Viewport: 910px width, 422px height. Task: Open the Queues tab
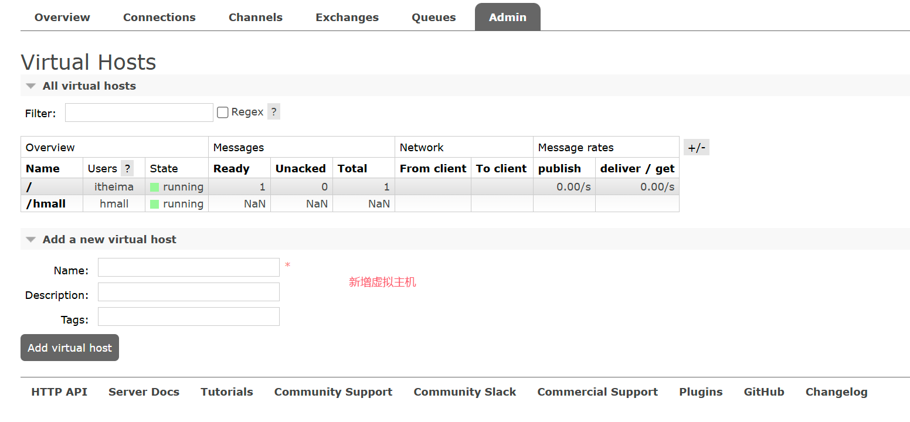pos(433,18)
